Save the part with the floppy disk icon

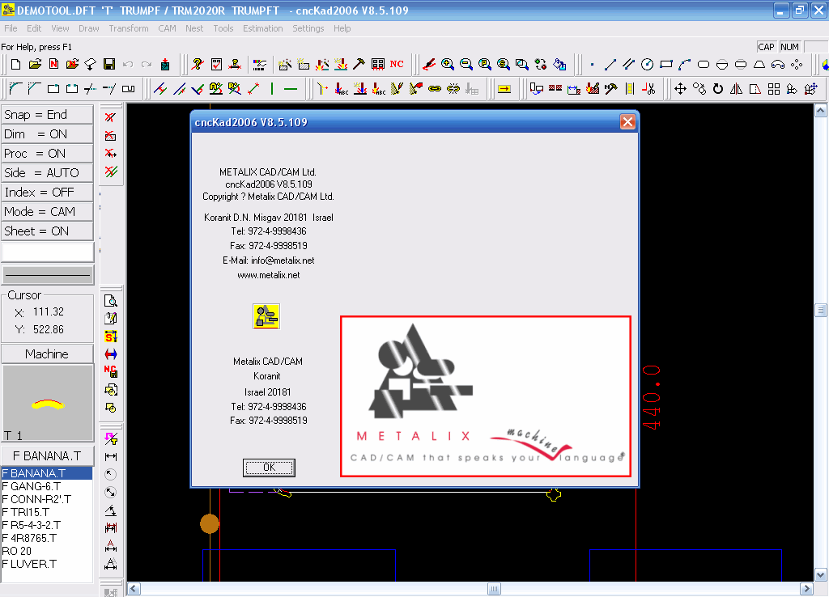point(109,65)
